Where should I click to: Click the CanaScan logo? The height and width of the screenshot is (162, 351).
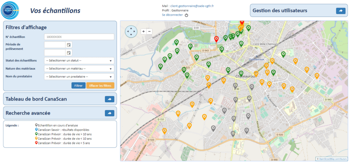coord(10,10)
